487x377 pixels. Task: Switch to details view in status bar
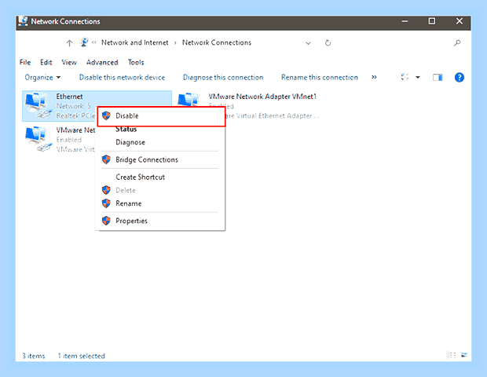point(451,355)
